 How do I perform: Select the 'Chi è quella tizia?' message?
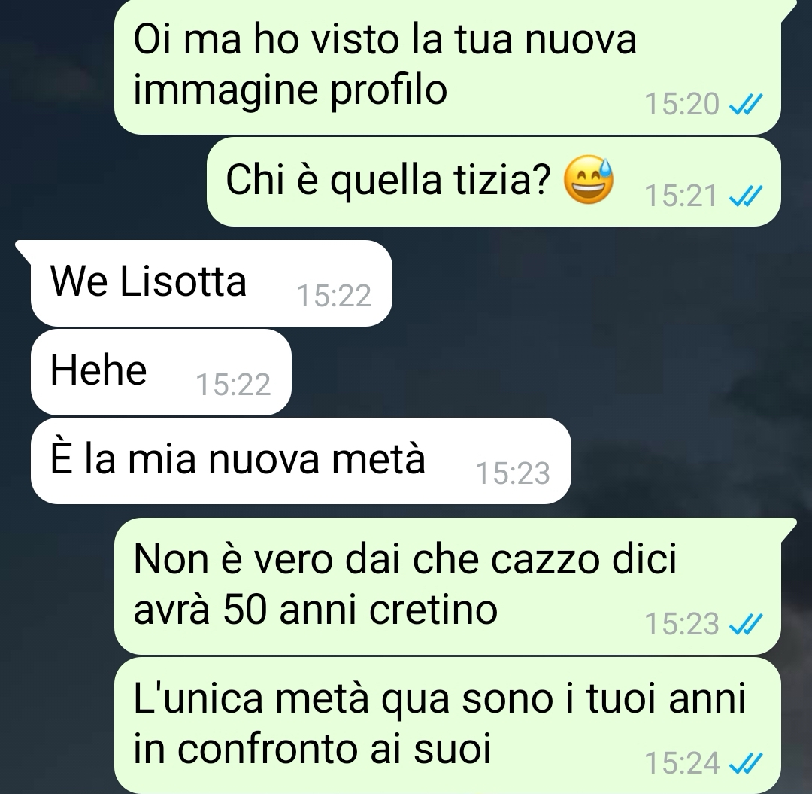[493, 181]
